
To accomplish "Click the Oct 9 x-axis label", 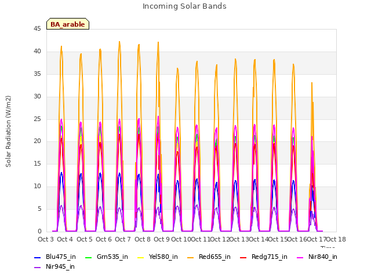I will [162, 239].
